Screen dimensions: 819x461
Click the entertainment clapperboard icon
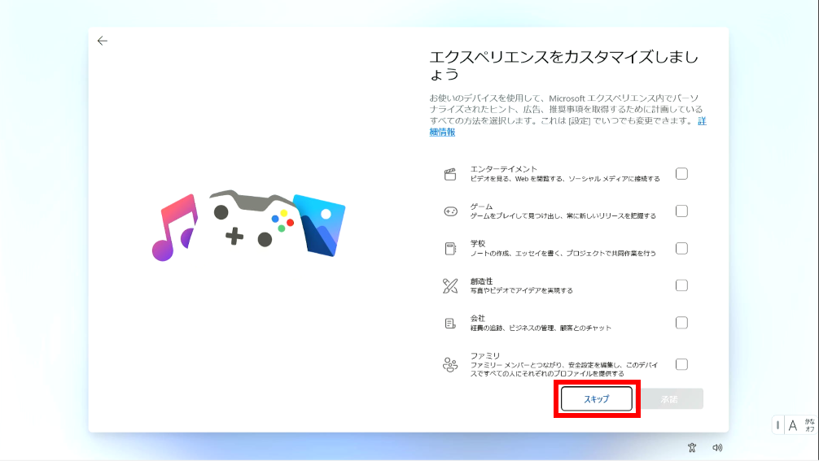click(x=450, y=174)
